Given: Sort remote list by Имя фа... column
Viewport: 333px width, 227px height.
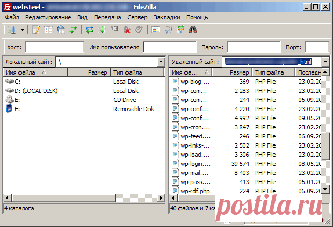Looking at the screenshot, I should (x=191, y=72).
